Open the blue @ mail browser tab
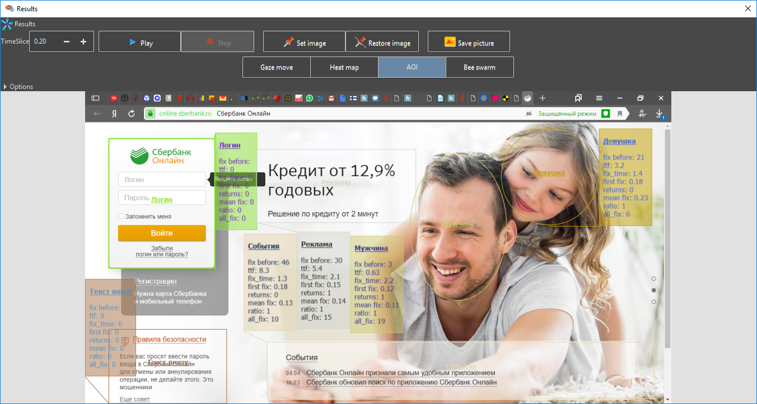This screenshot has height=404, width=757. click(x=484, y=98)
